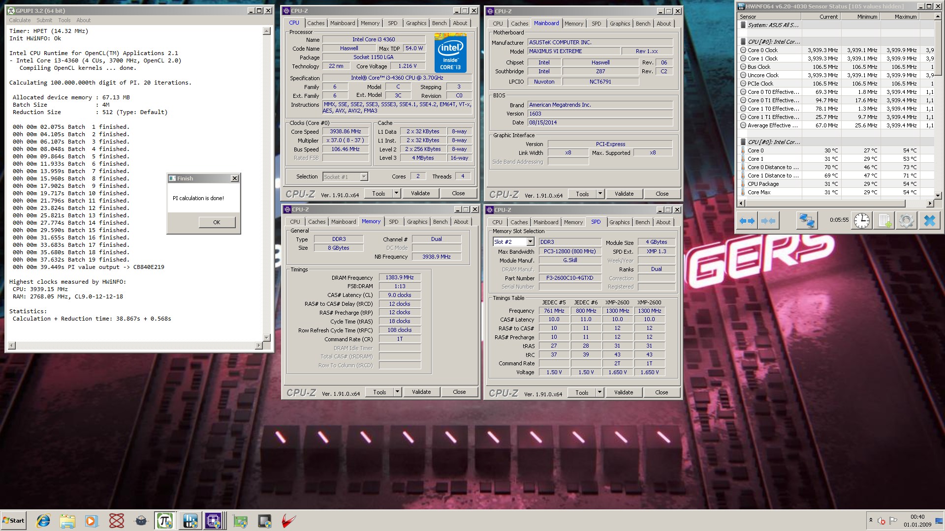Click Action Center flag tray icon
The width and height of the screenshot is (945, 531).
coord(893,521)
